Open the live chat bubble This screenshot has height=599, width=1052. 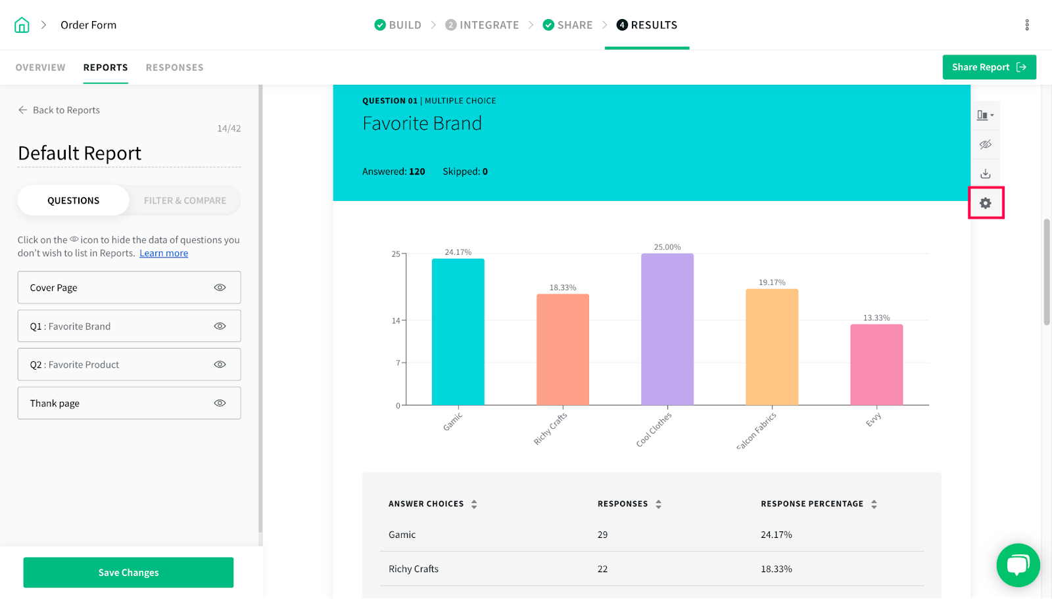coord(1018,565)
